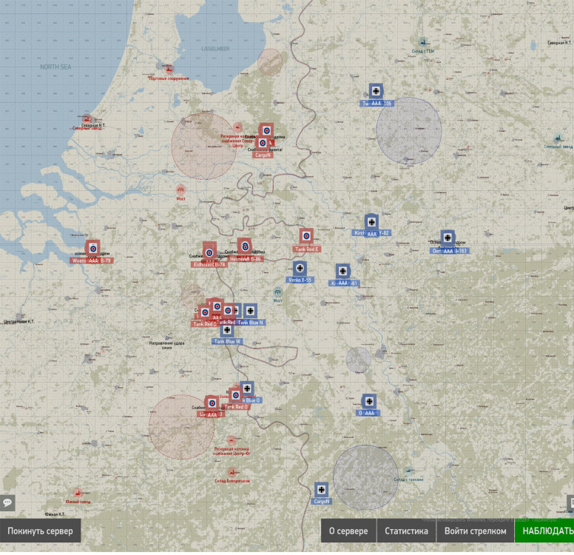Click the Venlo Y-55 label
Viewport: 574px width, 555px height.
coord(300,280)
